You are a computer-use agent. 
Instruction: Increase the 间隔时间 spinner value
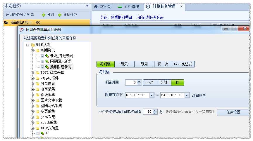(x=139, y=81)
